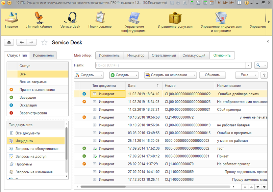Open the Service desk headset section
273x192 pixels.
(70, 20)
